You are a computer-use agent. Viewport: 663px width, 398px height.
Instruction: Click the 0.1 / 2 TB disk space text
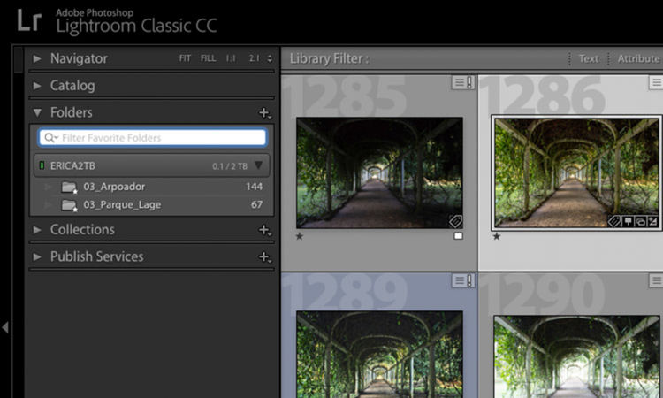point(230,166)
